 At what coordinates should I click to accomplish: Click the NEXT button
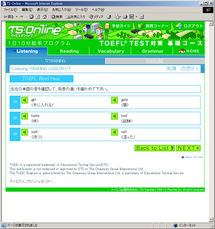pos(188,148)
